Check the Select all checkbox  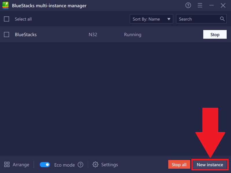point(6,19)
